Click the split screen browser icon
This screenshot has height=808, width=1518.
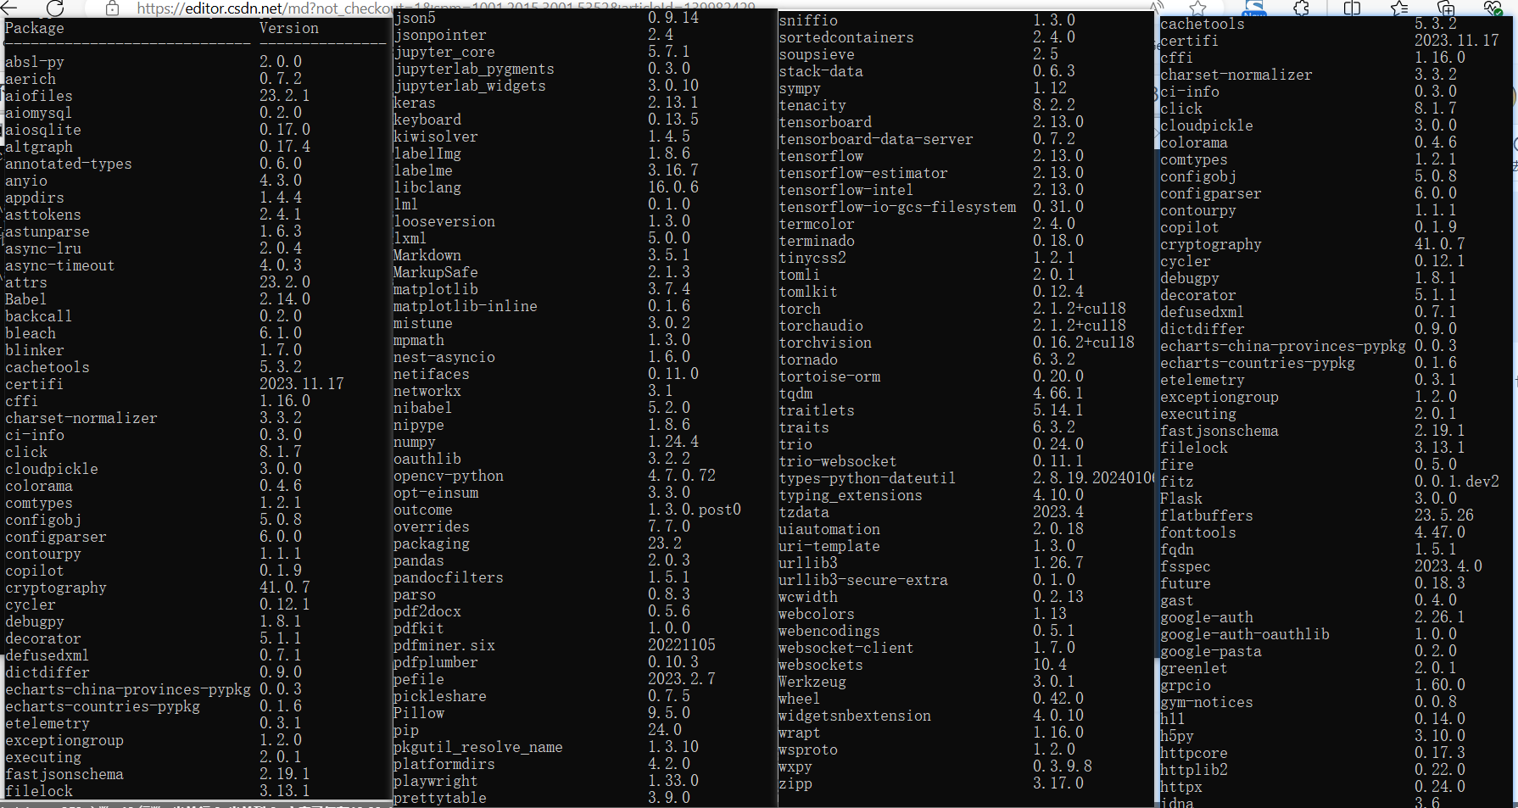pos(1352,8)
